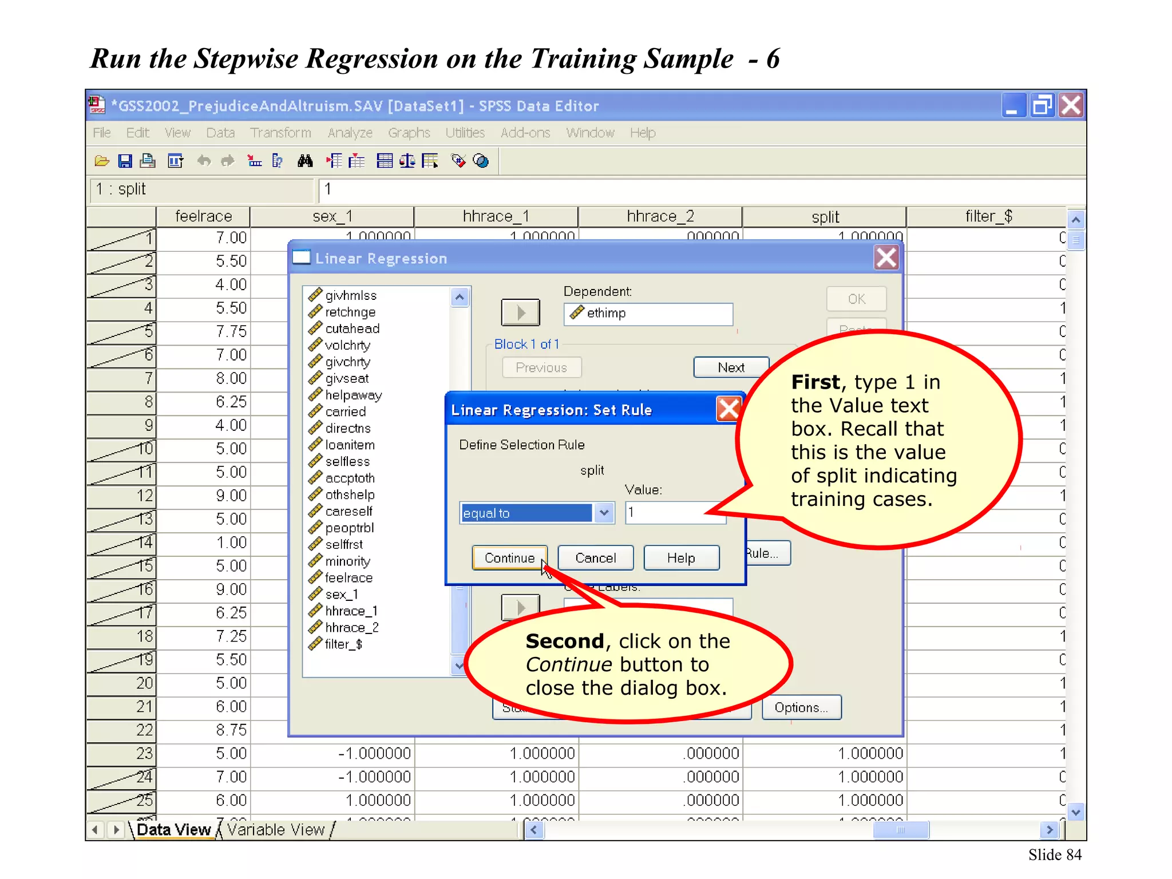
Task: Close the Linear Regression: Set Rule dialog
Action: coord(728,410)
